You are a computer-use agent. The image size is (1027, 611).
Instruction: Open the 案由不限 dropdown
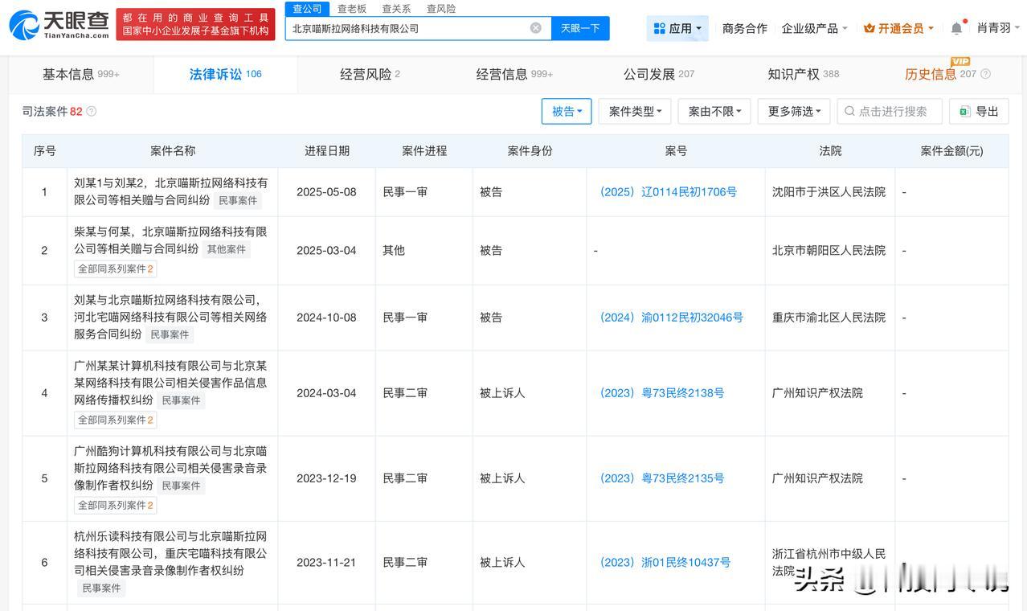[x=714, y=111]
